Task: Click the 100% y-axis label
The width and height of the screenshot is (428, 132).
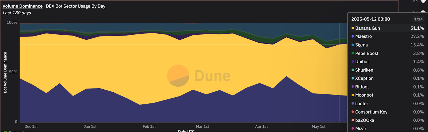Action: [12, 22]
